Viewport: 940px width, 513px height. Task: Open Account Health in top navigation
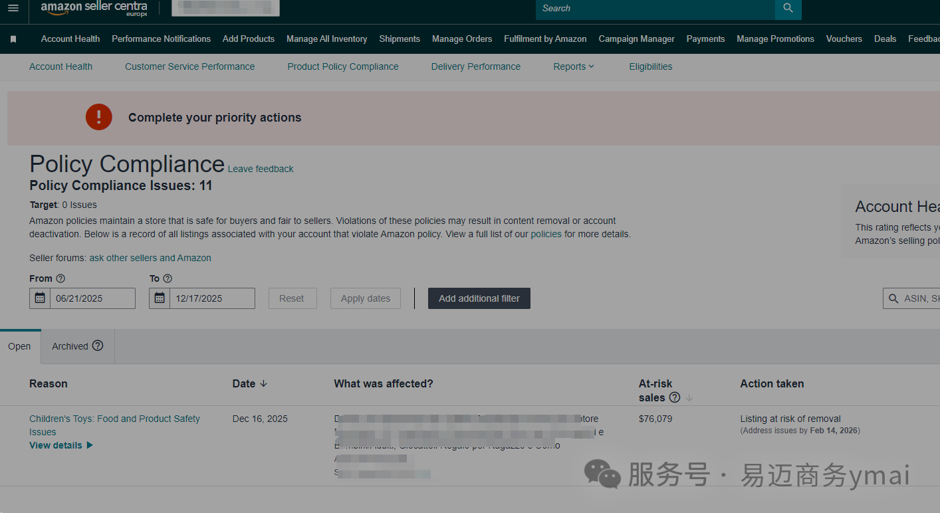click(x=70, y=39)
